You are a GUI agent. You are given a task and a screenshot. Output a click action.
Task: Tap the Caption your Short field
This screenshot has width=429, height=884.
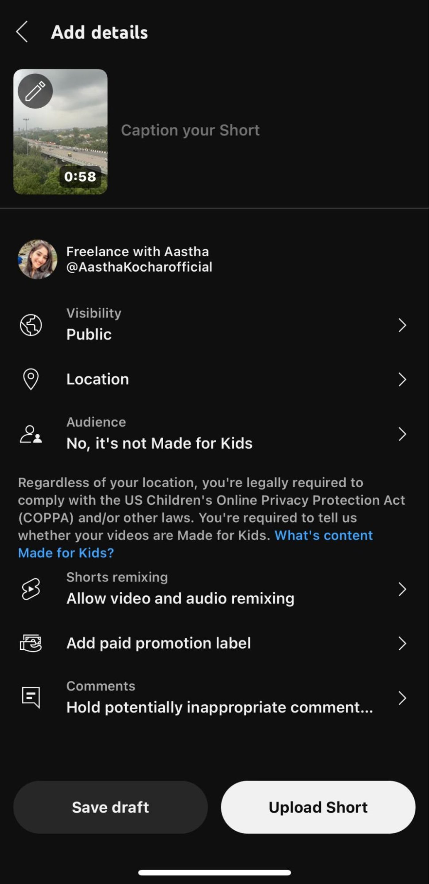190,130
